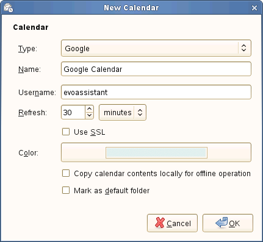Click the blue arrow OK icon

click(x=222, y=222)
